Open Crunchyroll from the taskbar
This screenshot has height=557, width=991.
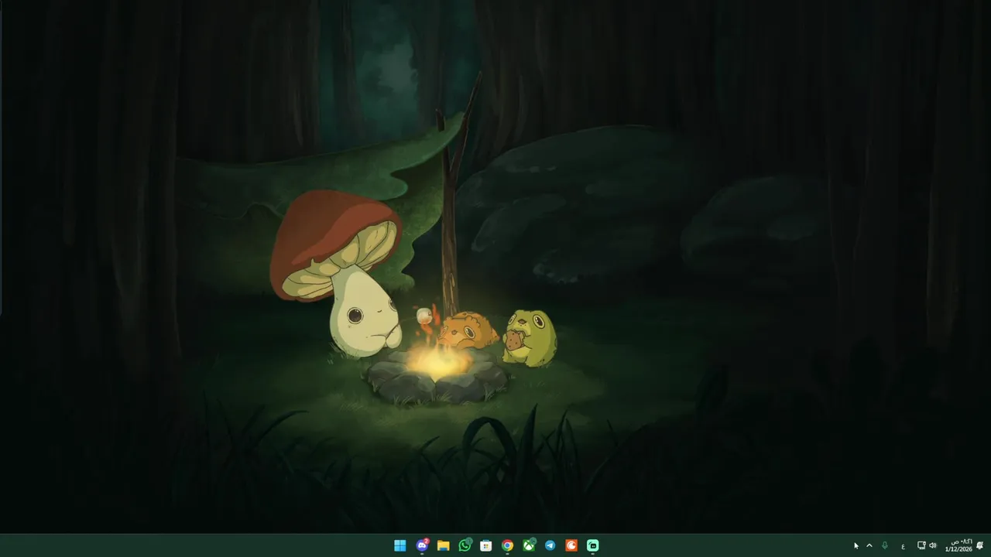[x=571, y=545]
